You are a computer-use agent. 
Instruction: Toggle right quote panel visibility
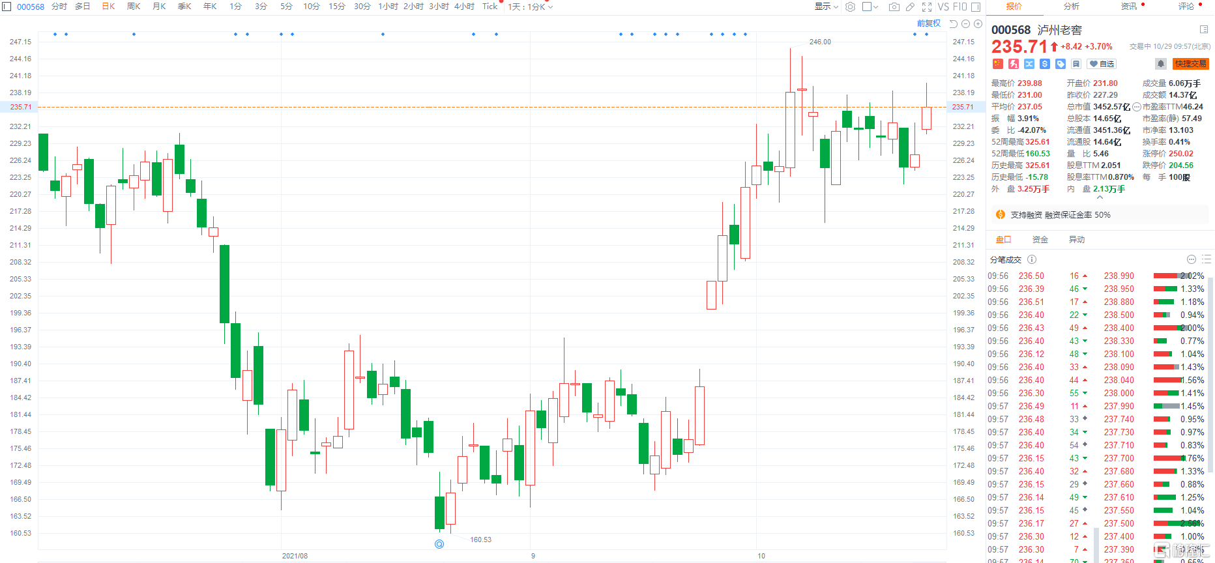click(976, 7)
